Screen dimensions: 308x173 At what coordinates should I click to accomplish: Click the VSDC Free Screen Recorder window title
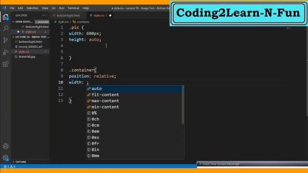point(221,164)
